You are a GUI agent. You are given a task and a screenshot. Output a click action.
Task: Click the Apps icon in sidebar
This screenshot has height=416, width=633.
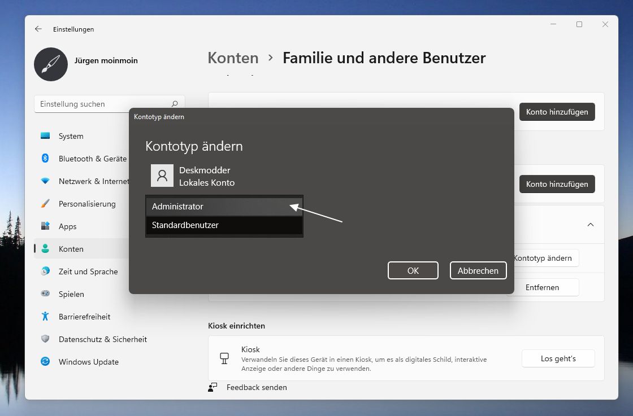coord(45,226)
